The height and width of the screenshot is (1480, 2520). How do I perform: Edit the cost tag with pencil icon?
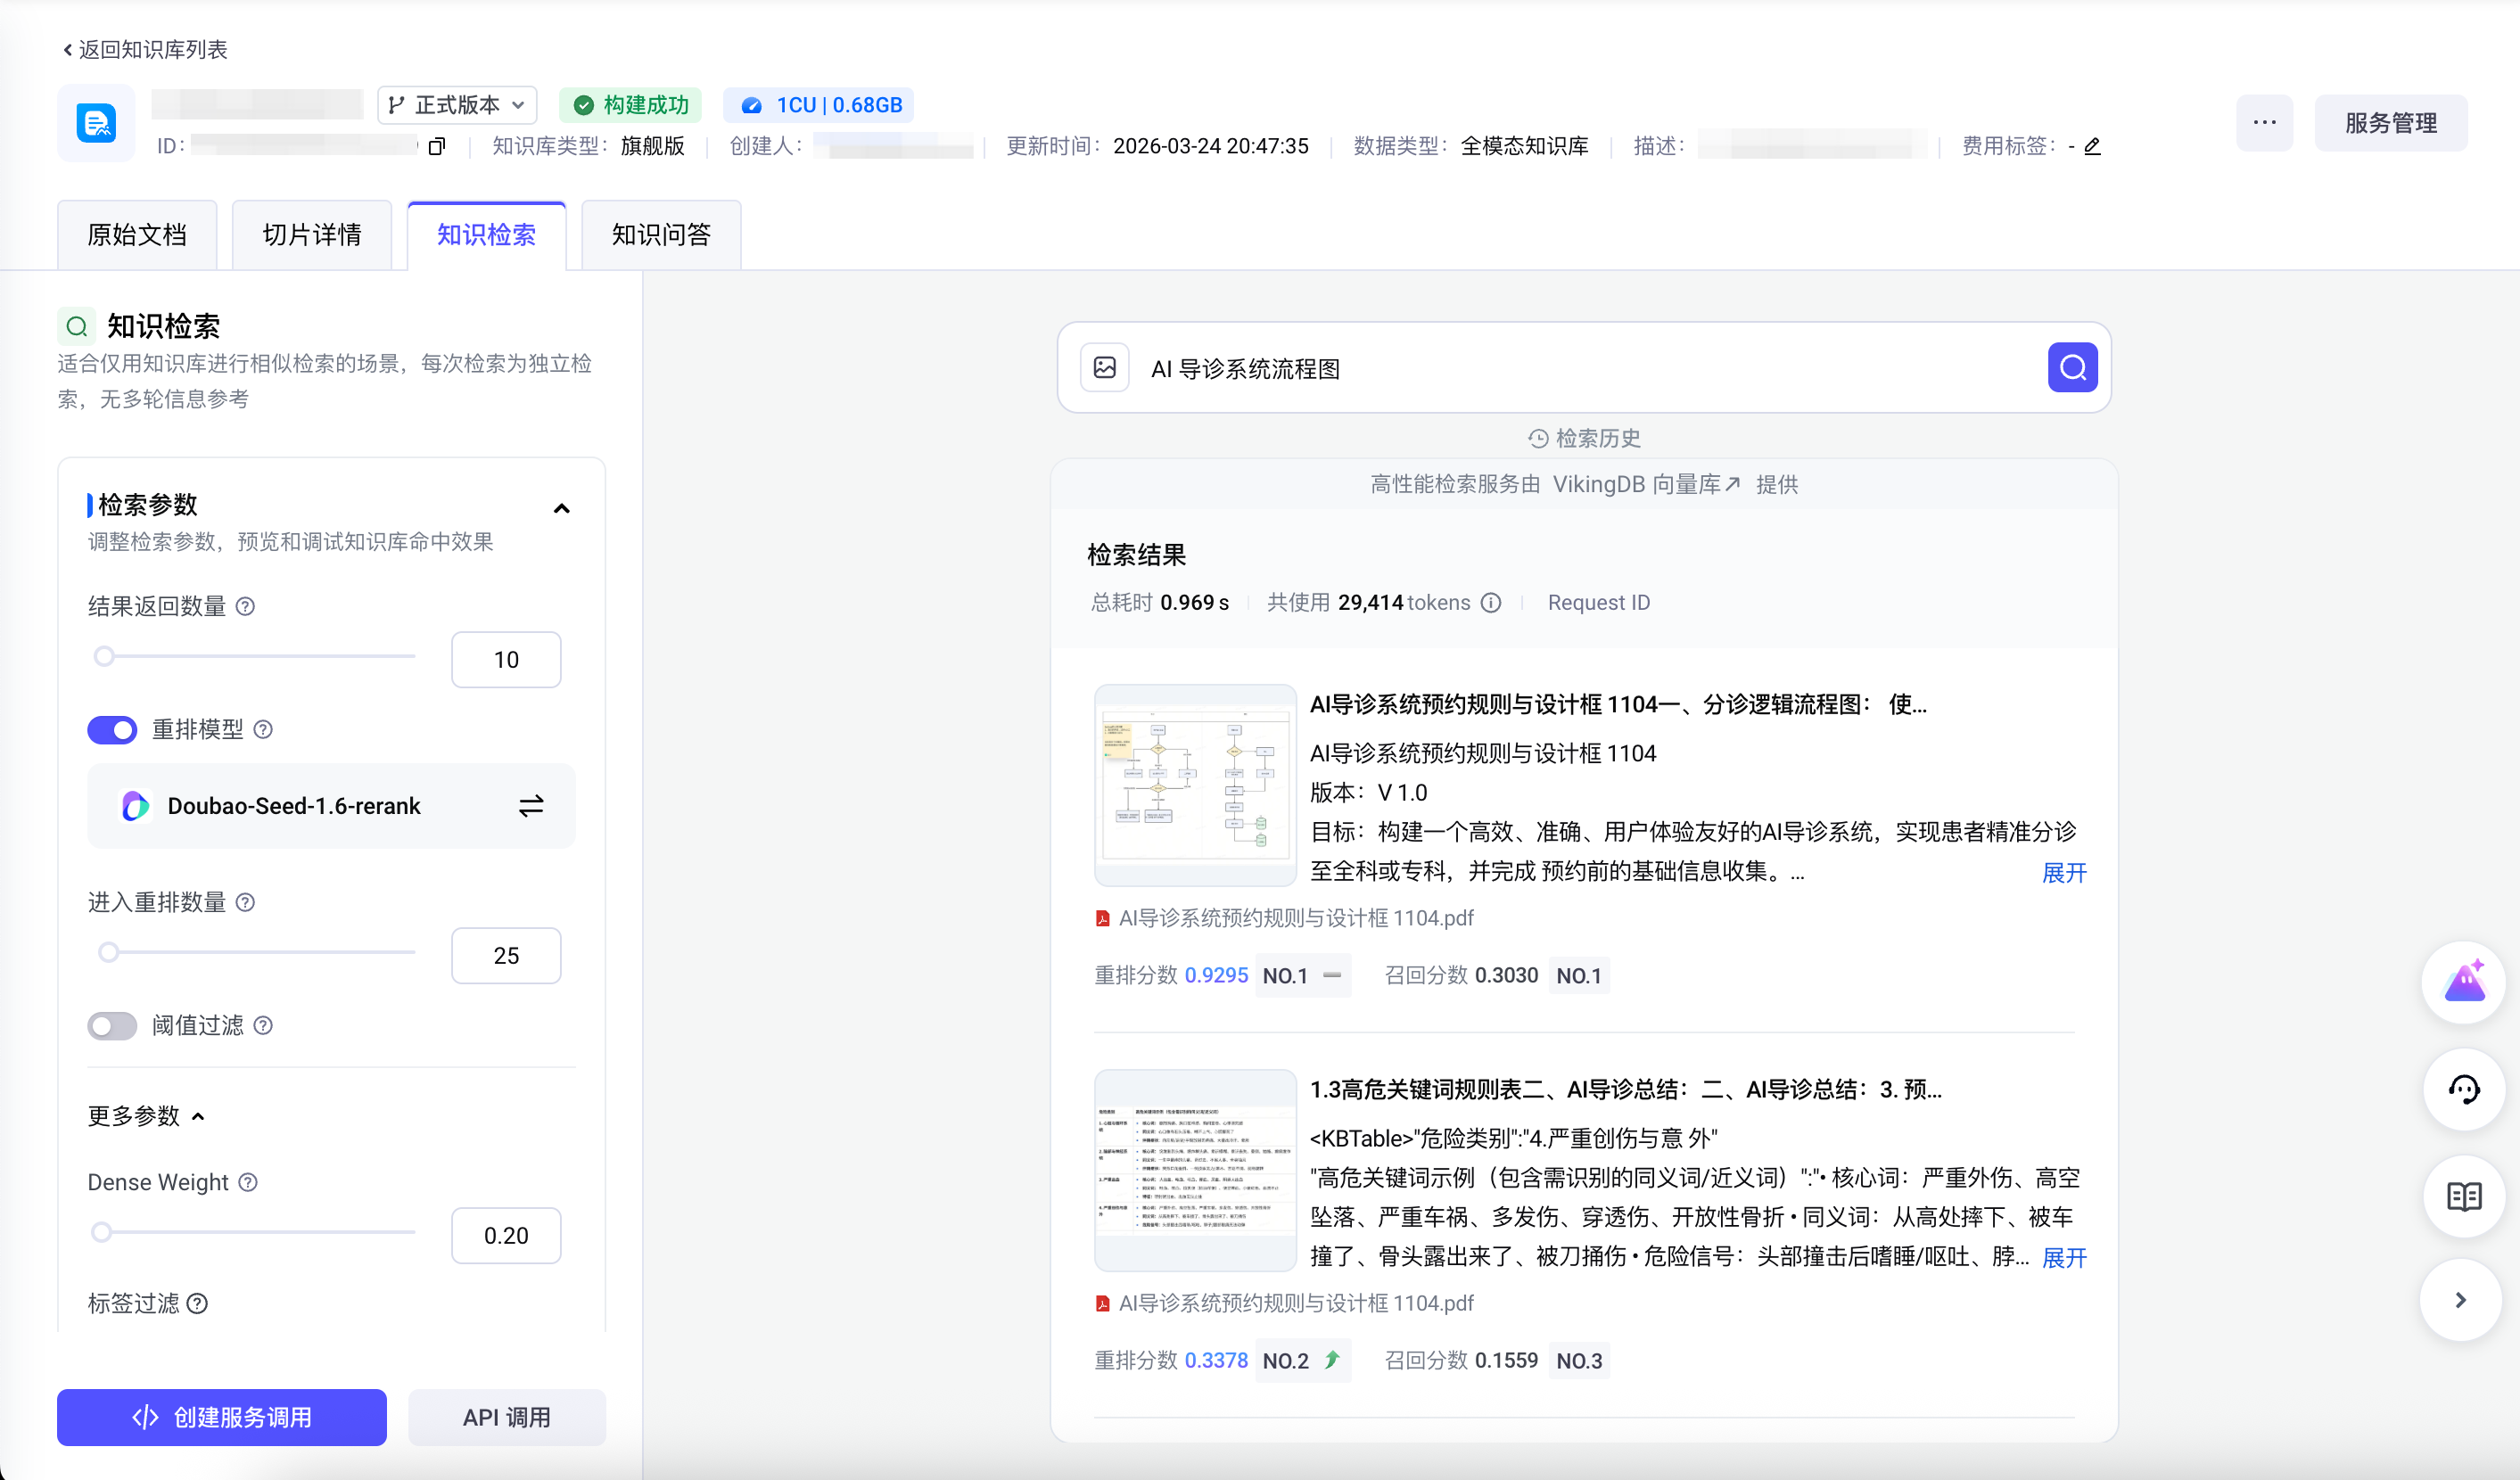[x=2092, y=147]
